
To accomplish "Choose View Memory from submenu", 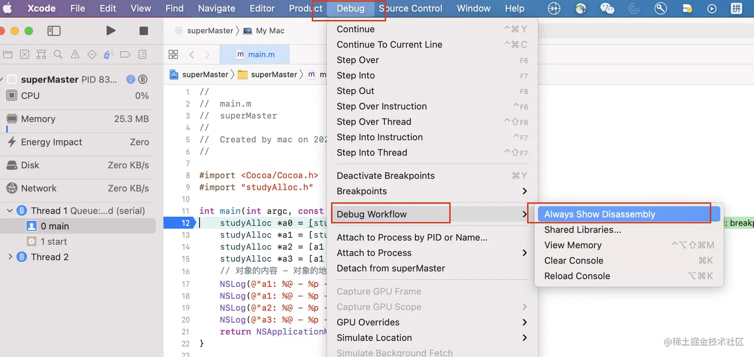I will click(629, 245).
